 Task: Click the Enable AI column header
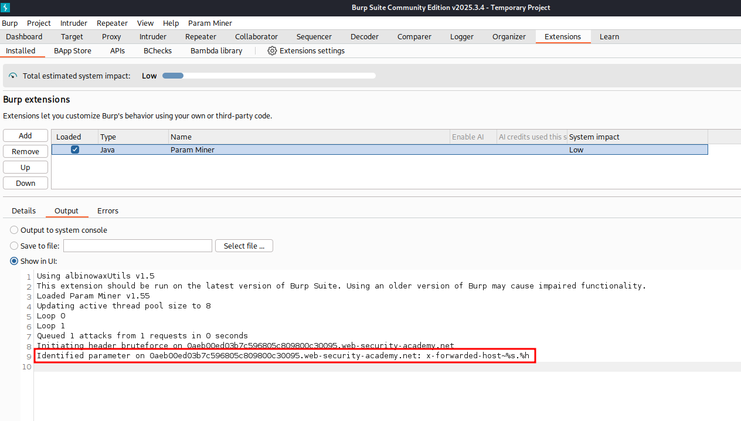coord(473,137)
